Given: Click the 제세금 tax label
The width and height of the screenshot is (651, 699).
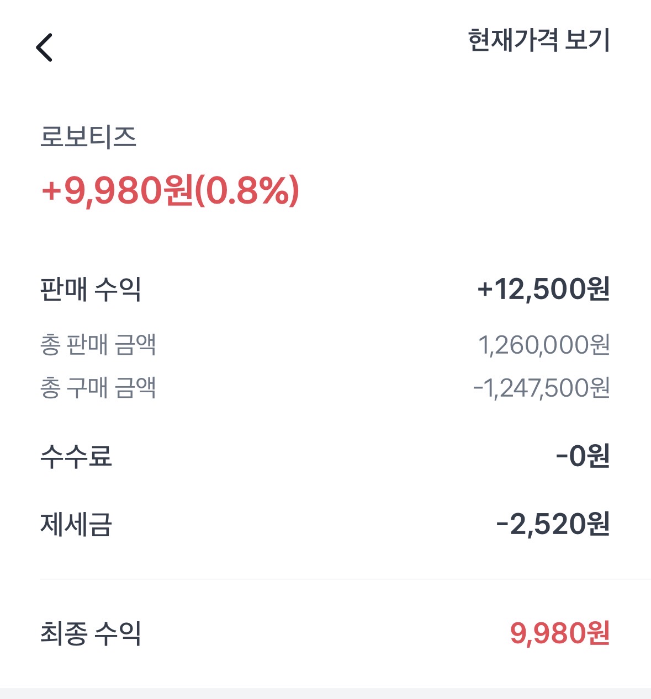Looking at the screenshot, I should click(76, 524).
